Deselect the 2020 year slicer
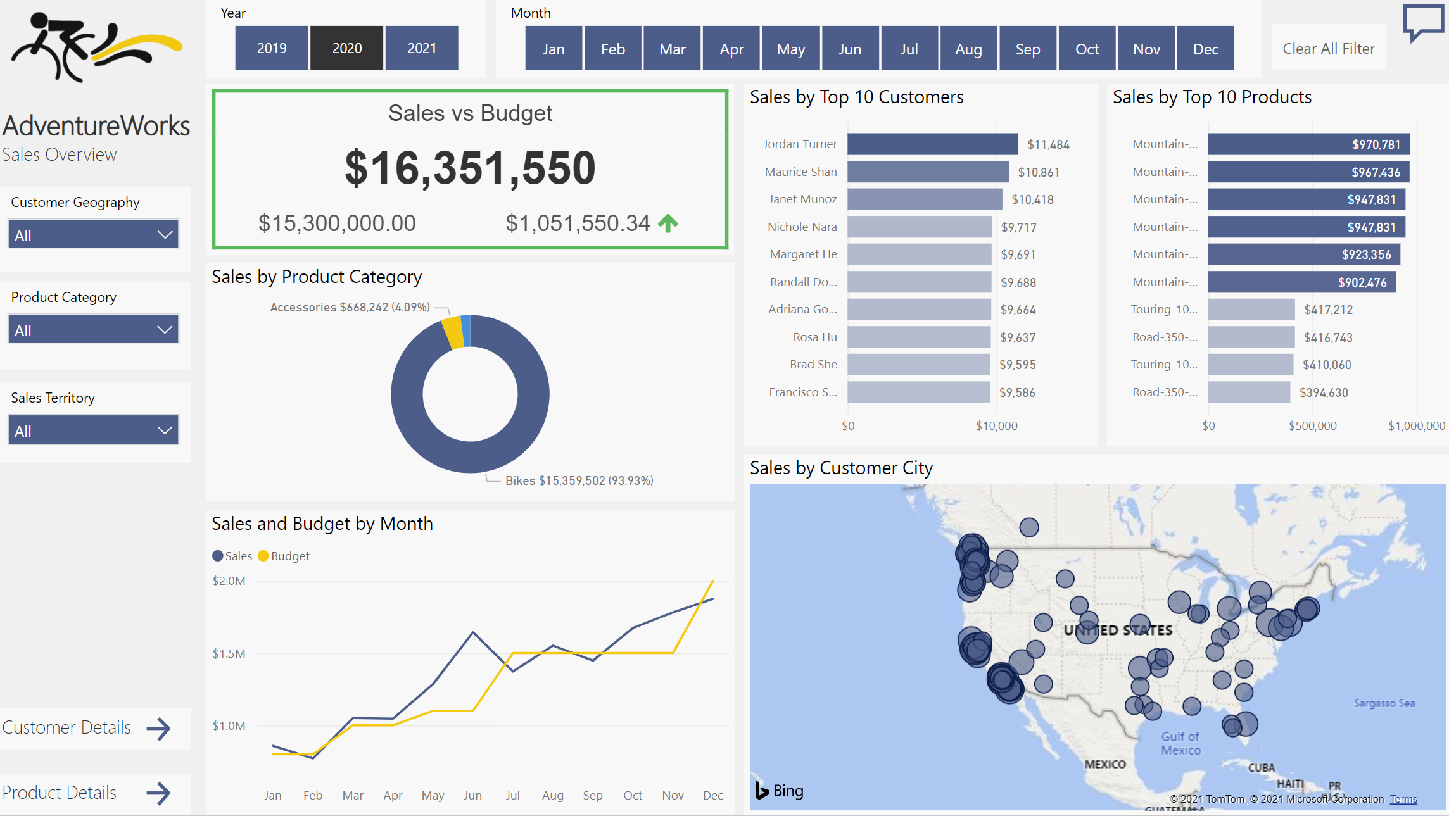The height and width of the screenshot is (816, 1449). coord(347,48)
